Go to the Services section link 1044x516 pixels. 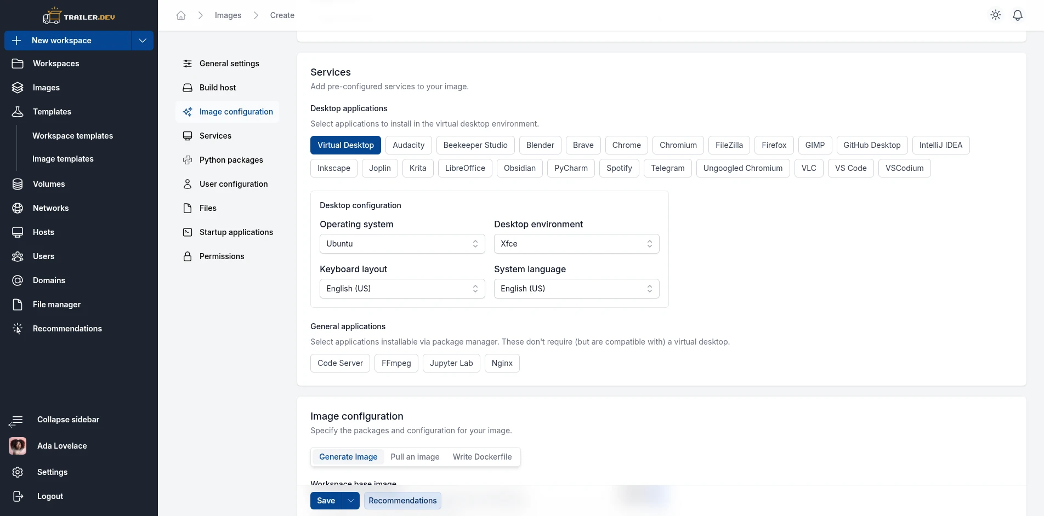click(227, 136)
